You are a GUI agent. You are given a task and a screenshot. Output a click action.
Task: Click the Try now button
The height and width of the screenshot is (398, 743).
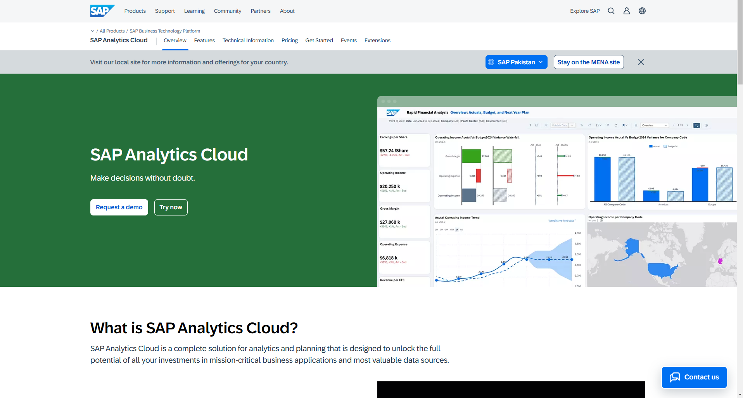[x=171, y=207]
